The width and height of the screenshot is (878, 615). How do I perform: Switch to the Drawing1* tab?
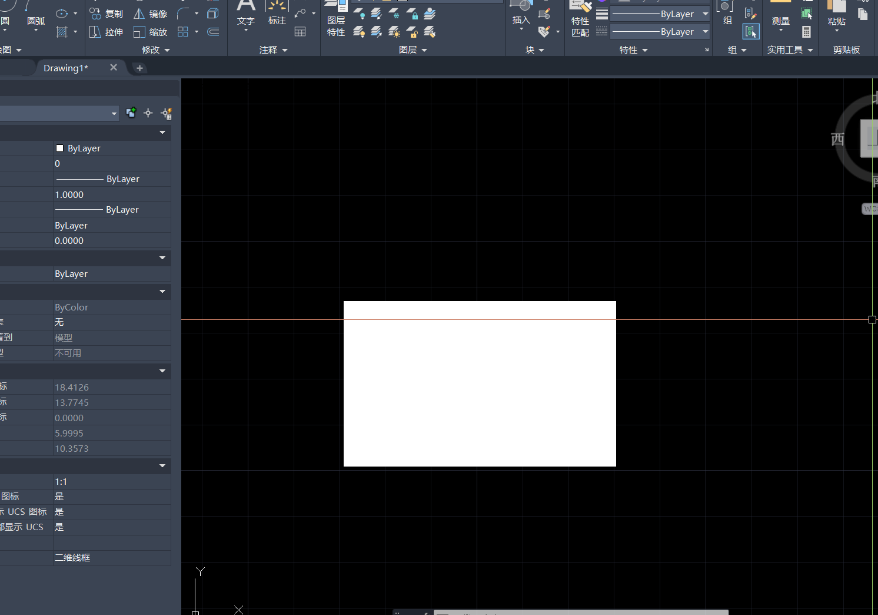pos(66,68)
